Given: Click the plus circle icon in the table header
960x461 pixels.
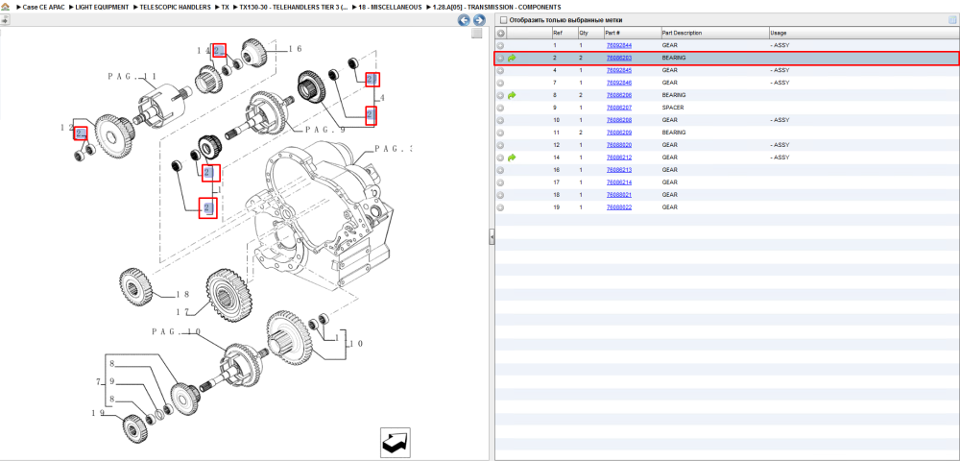Looking at the screenshot, I should [501, 33].
